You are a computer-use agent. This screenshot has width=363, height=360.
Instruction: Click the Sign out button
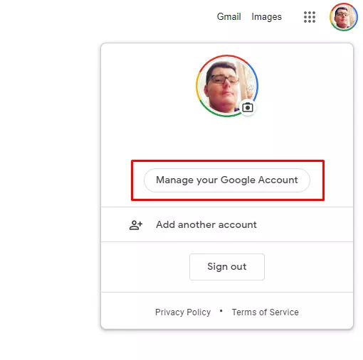click(227, 267)
